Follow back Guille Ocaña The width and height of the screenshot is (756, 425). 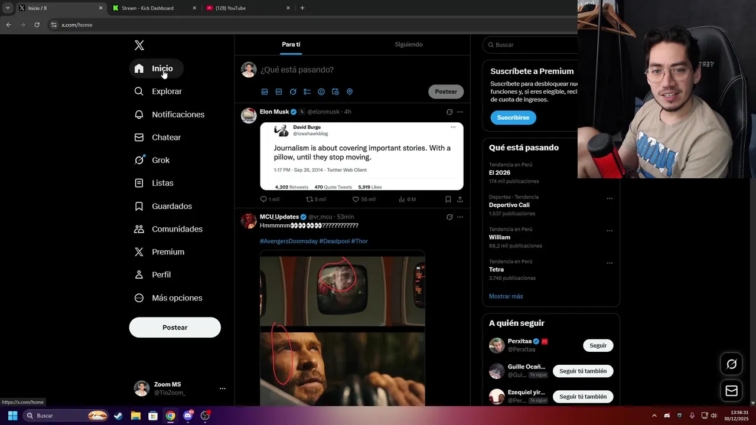[x=583, y=371]
